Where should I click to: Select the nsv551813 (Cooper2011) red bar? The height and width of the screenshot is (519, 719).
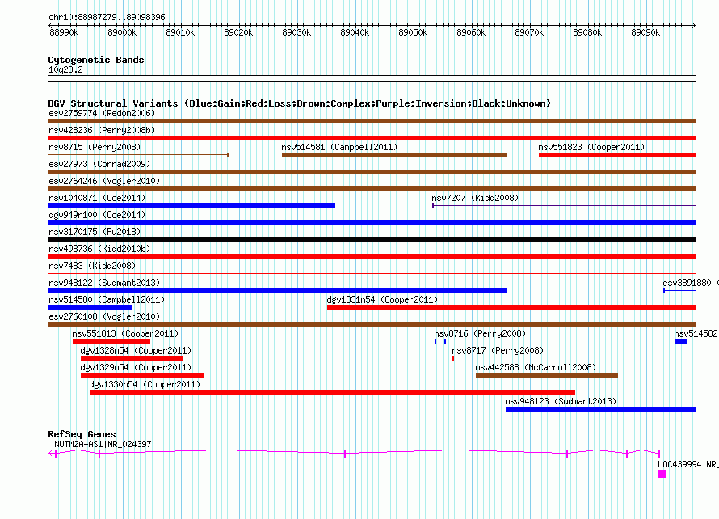(x=111, y=341)
